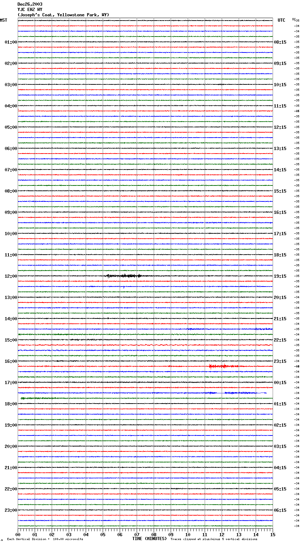Select the 13:00 MST row label
This screenshot has width=301, height=544.
point(11,298)
